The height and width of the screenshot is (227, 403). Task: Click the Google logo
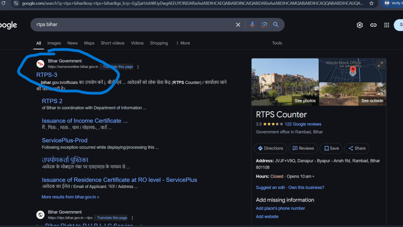pos(9,25)
